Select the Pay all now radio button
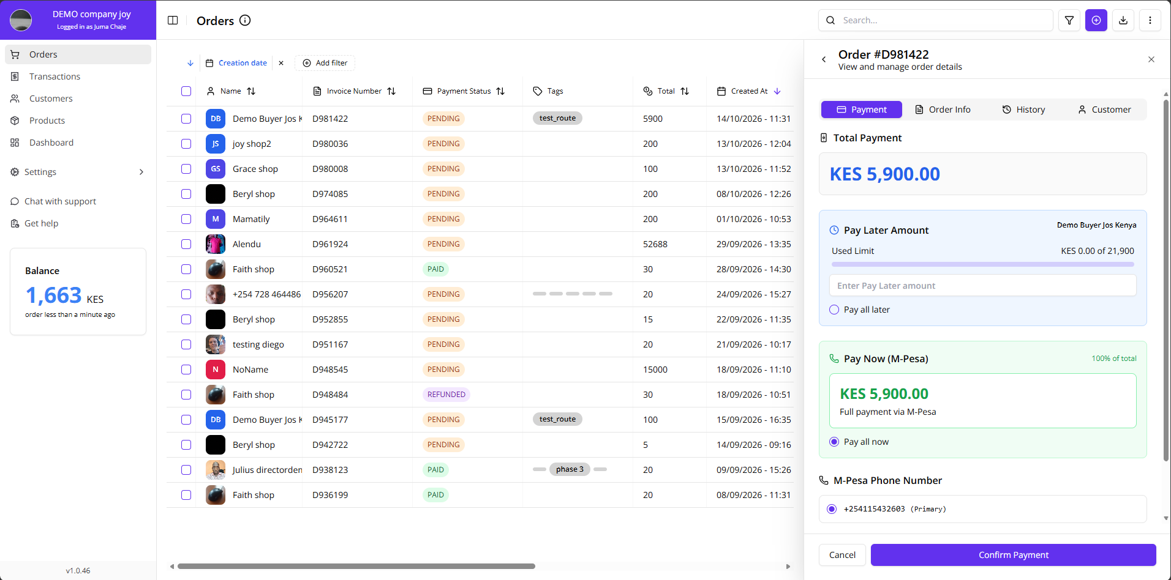The width and height of the screenshot is (1171, 580). pos(834,442)
